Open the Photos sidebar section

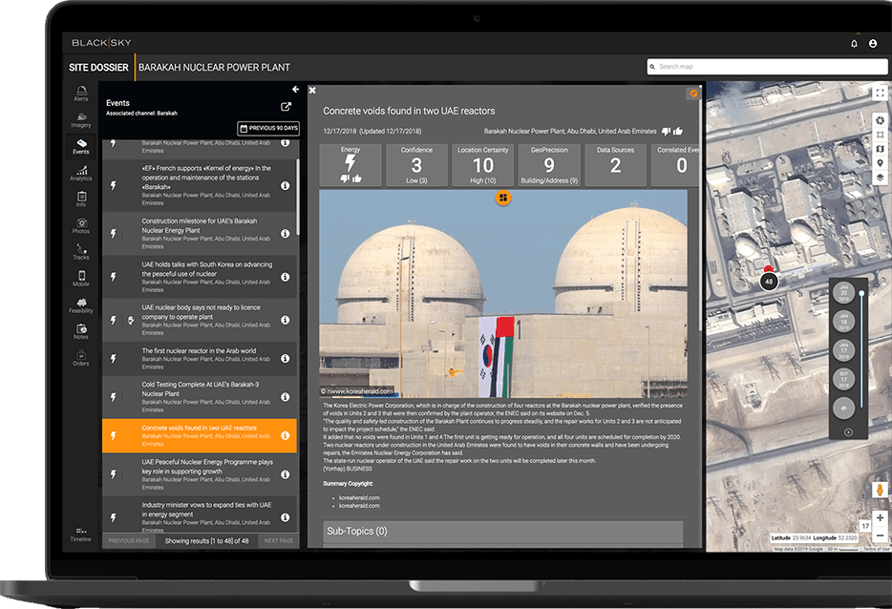tap(81, 226)
